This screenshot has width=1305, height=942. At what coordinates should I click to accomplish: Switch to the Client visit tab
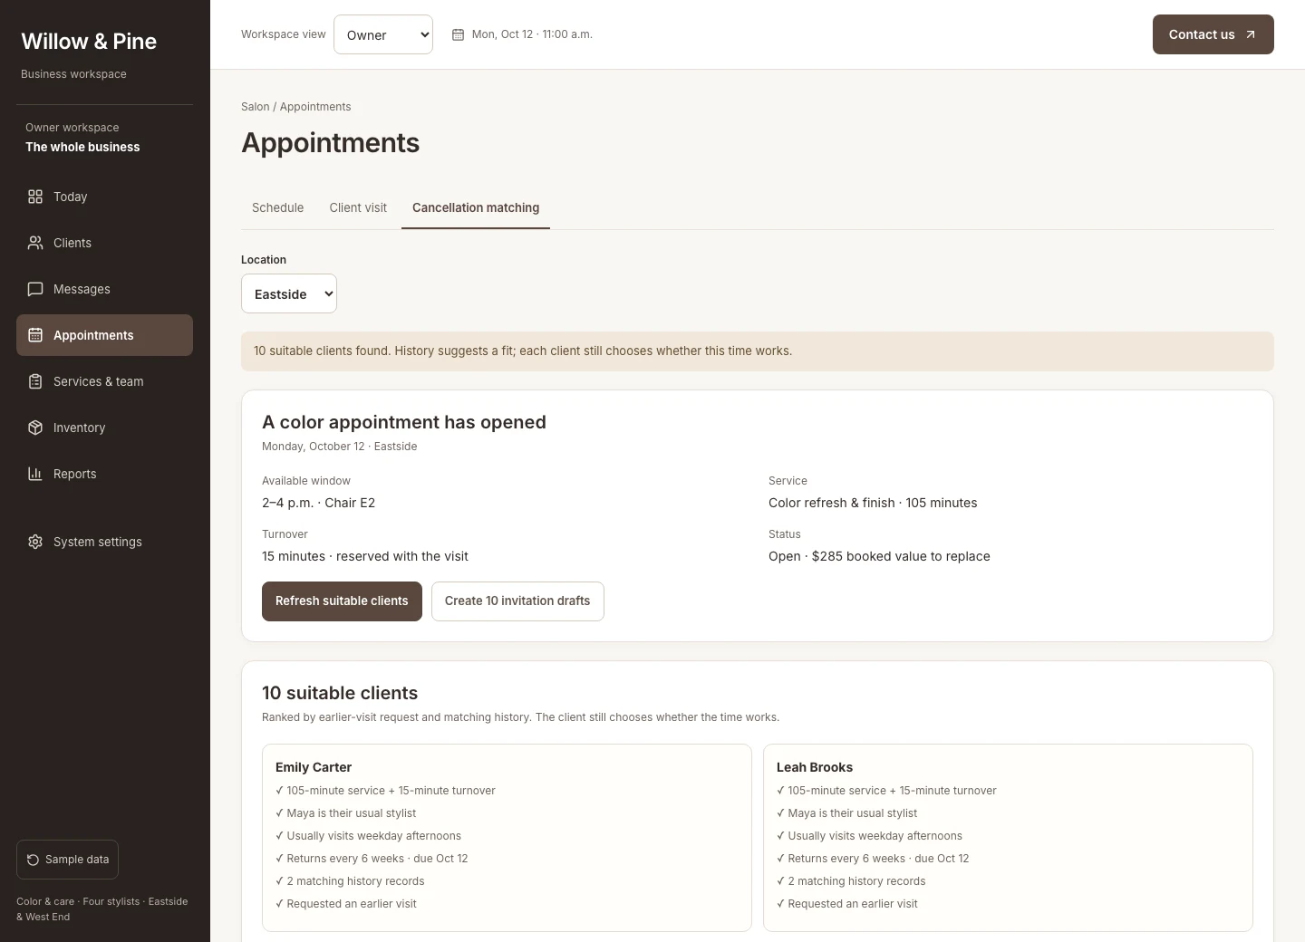coord(358,207)
